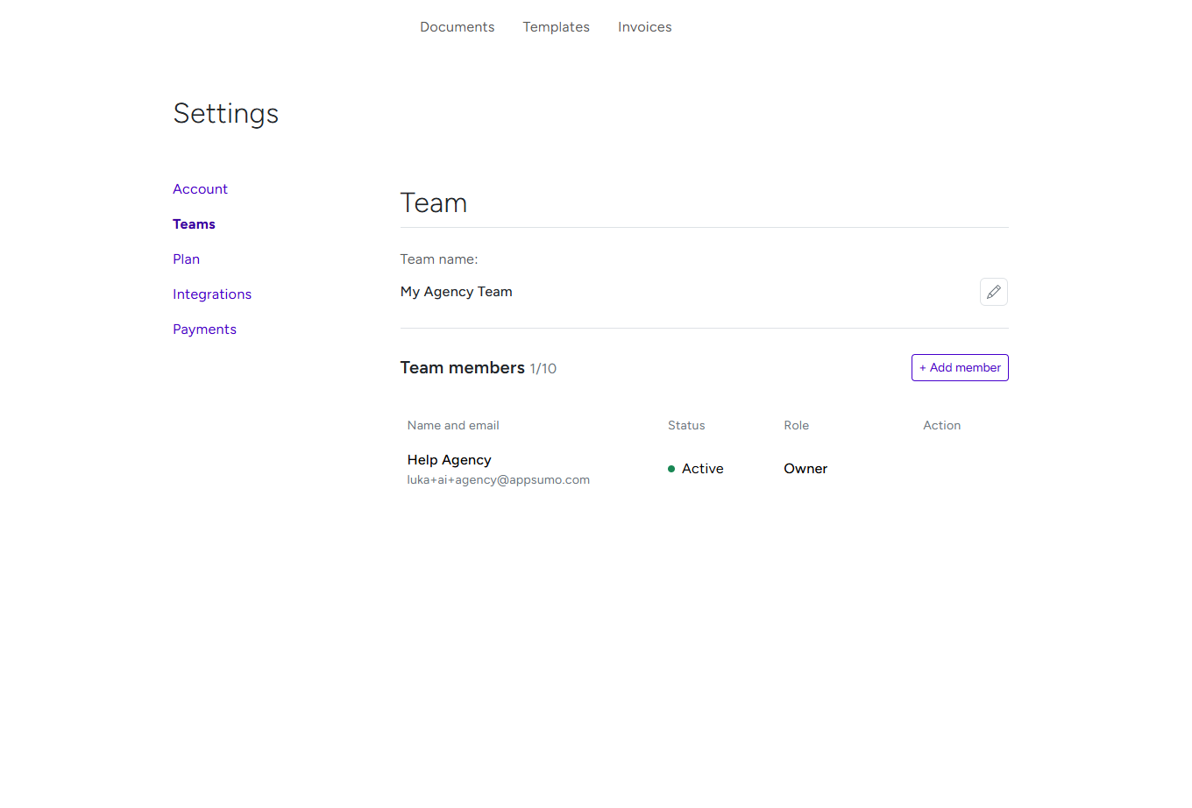
Task: Switch to the Templates tab
Action: pos(556,27)
